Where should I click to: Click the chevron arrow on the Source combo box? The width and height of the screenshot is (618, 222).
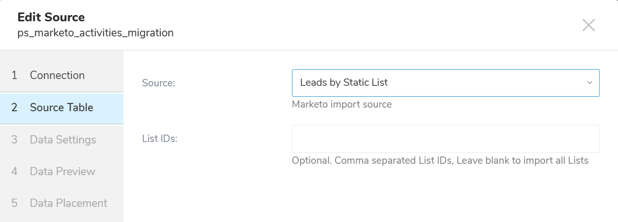pyautogui.click(x=589, y=83)
